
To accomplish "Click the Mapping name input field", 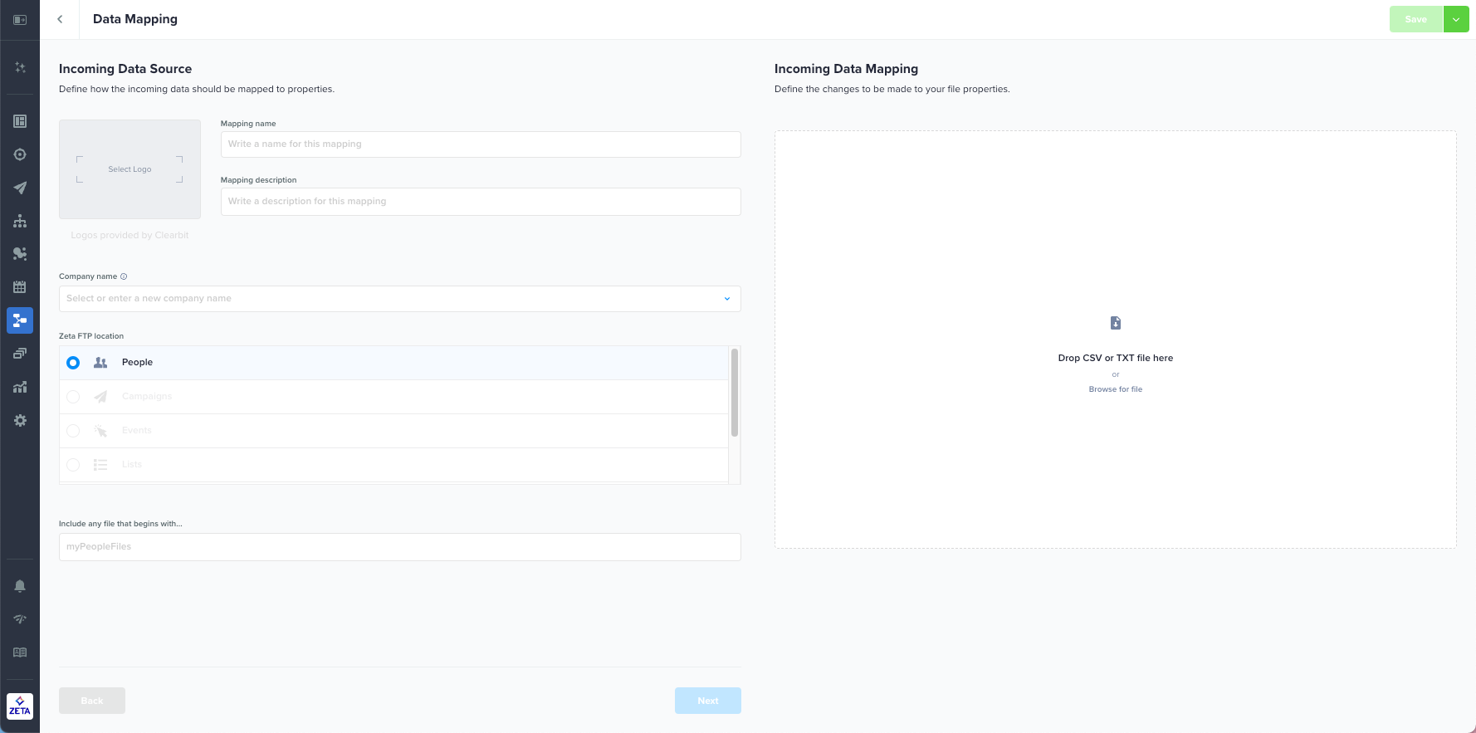I will point(480,144).
